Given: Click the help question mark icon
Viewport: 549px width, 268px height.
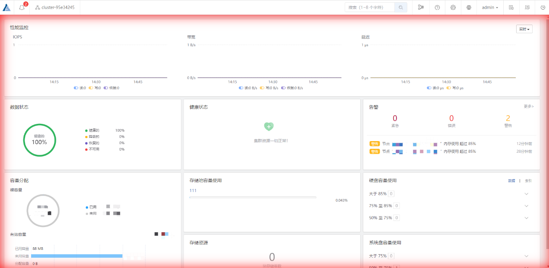Looking at the screenshot, I should [437, 7].
